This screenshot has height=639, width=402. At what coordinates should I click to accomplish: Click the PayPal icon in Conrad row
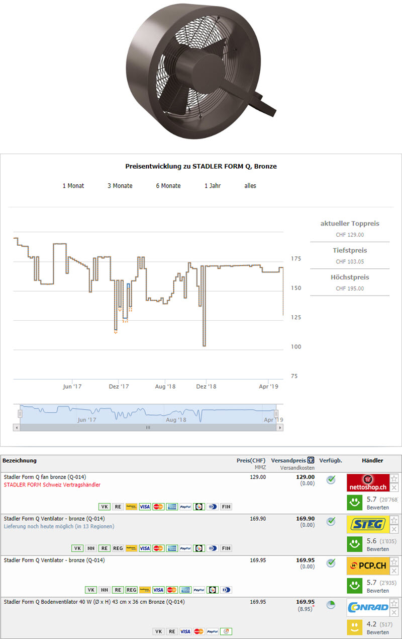click(213, 631)
